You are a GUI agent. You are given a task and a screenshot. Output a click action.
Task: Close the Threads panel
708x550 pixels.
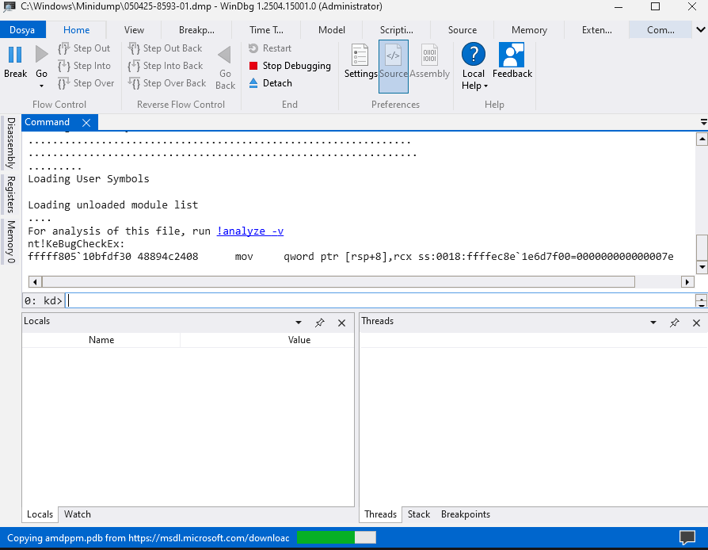(697, 323)
